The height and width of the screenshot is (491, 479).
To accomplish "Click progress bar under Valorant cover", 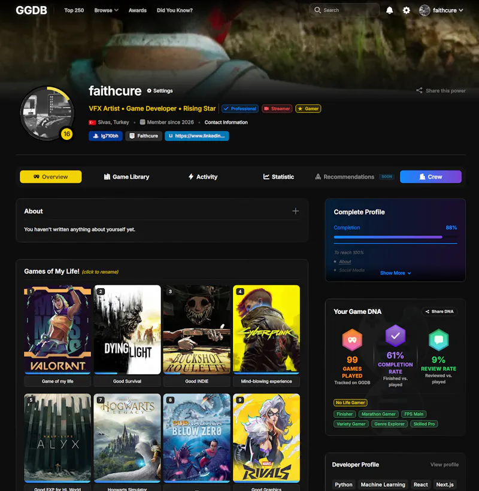I will pos(57,373).
